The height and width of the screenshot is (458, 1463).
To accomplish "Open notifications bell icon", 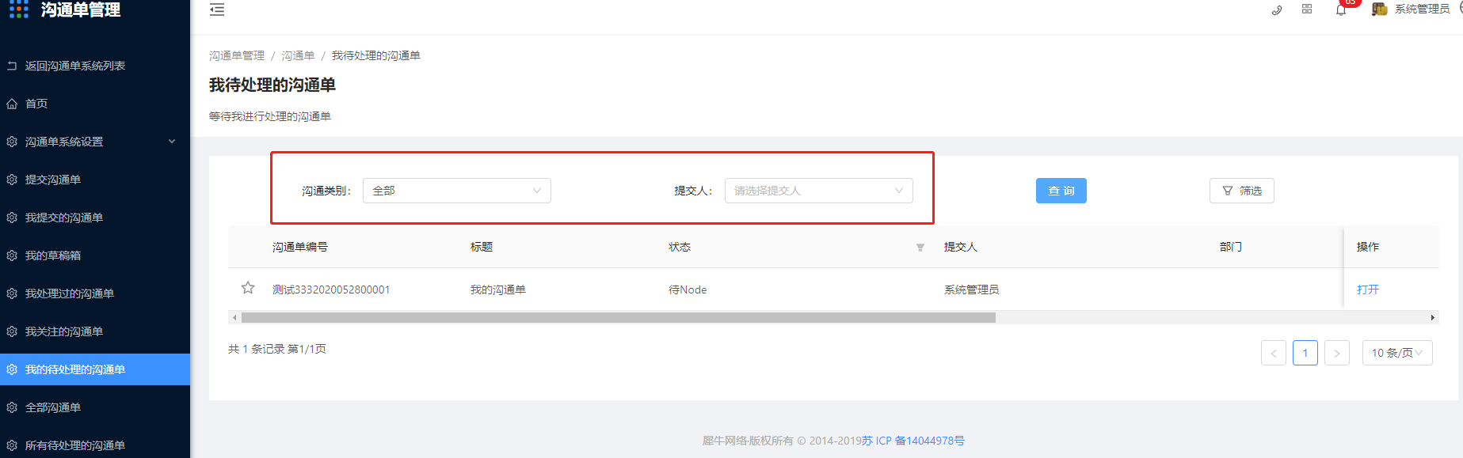I will 1341,10.
